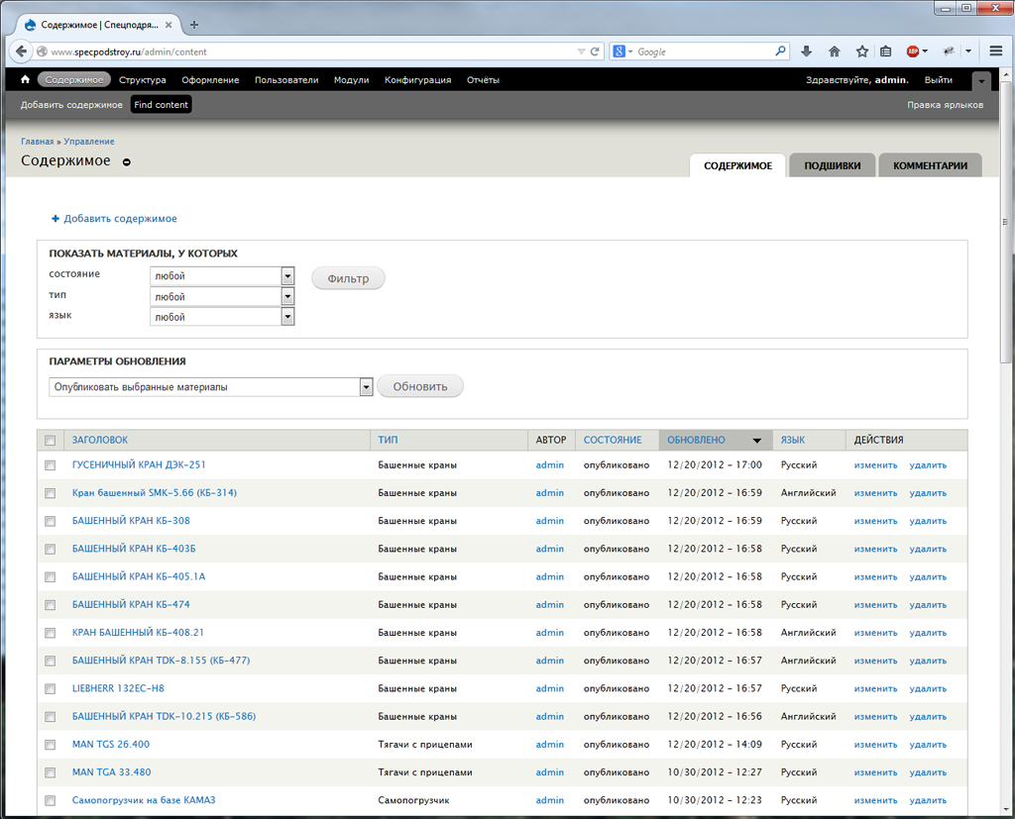
Task: Switch to the Комментарии tab
Action: coord(930,165)
